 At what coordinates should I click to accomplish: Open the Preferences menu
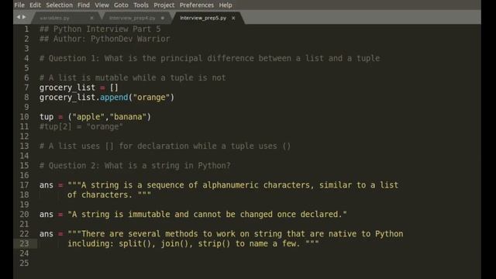pyautogui.click(x=197, y=5)
